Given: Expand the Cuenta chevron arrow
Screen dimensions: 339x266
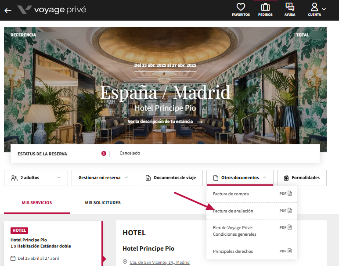Looking at the screenshot, I should tap(324, 9).
